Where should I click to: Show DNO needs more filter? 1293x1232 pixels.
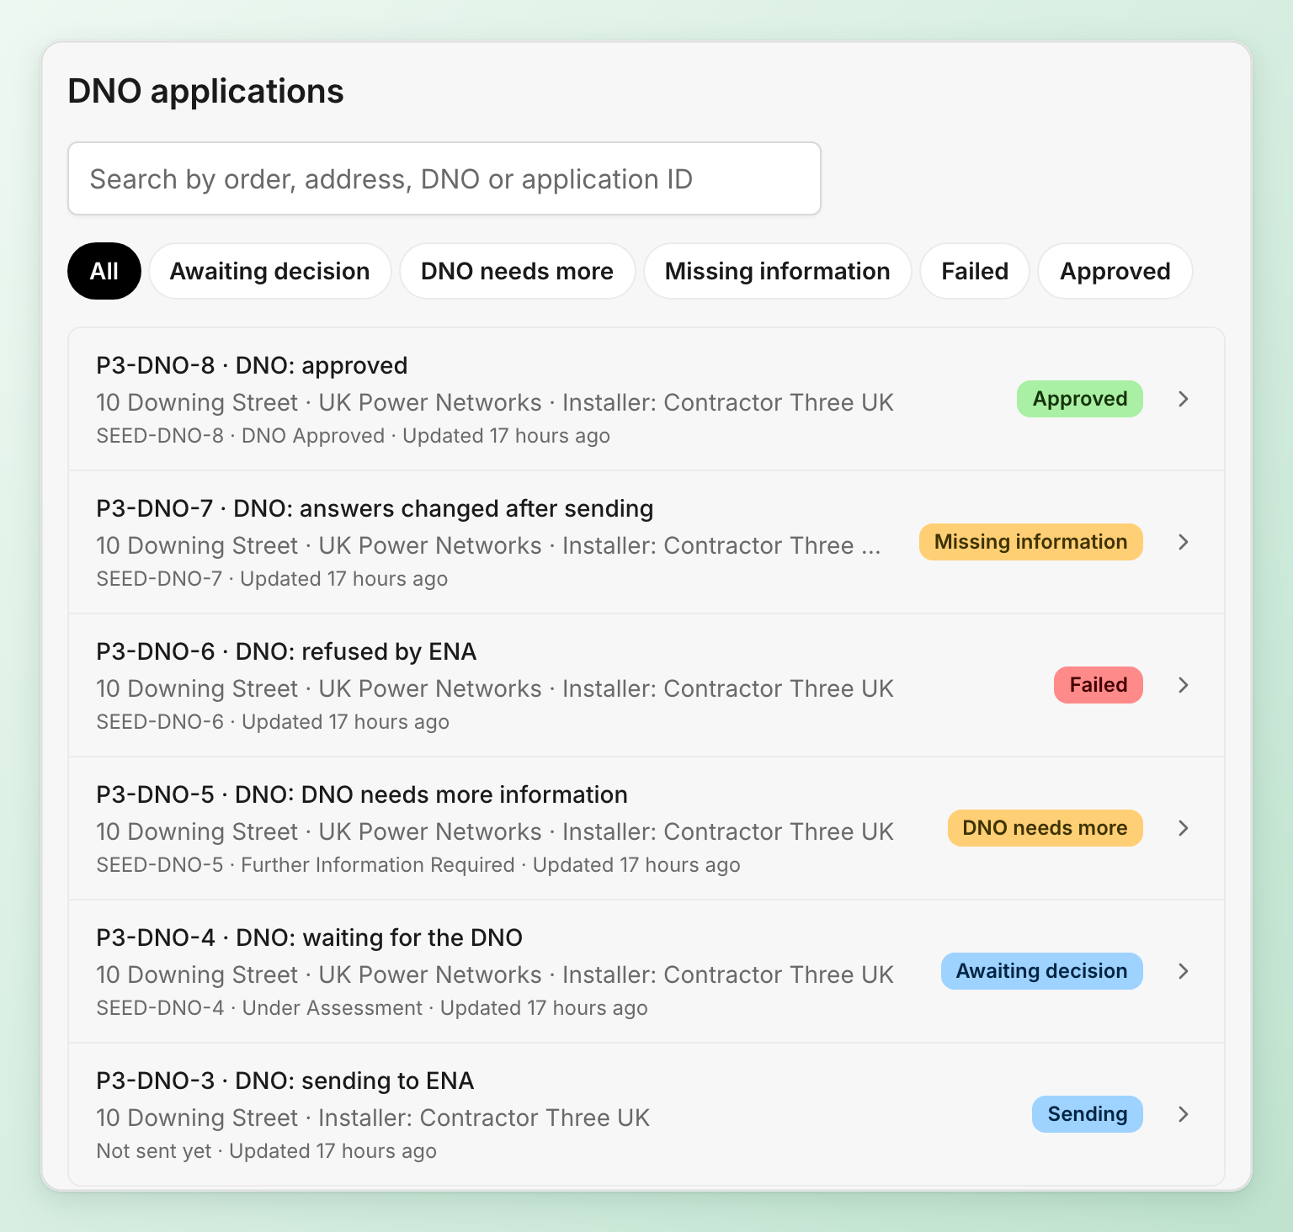click(517, 271)
